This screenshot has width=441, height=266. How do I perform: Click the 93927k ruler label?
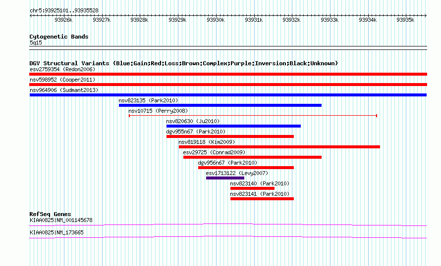point(102,20)
